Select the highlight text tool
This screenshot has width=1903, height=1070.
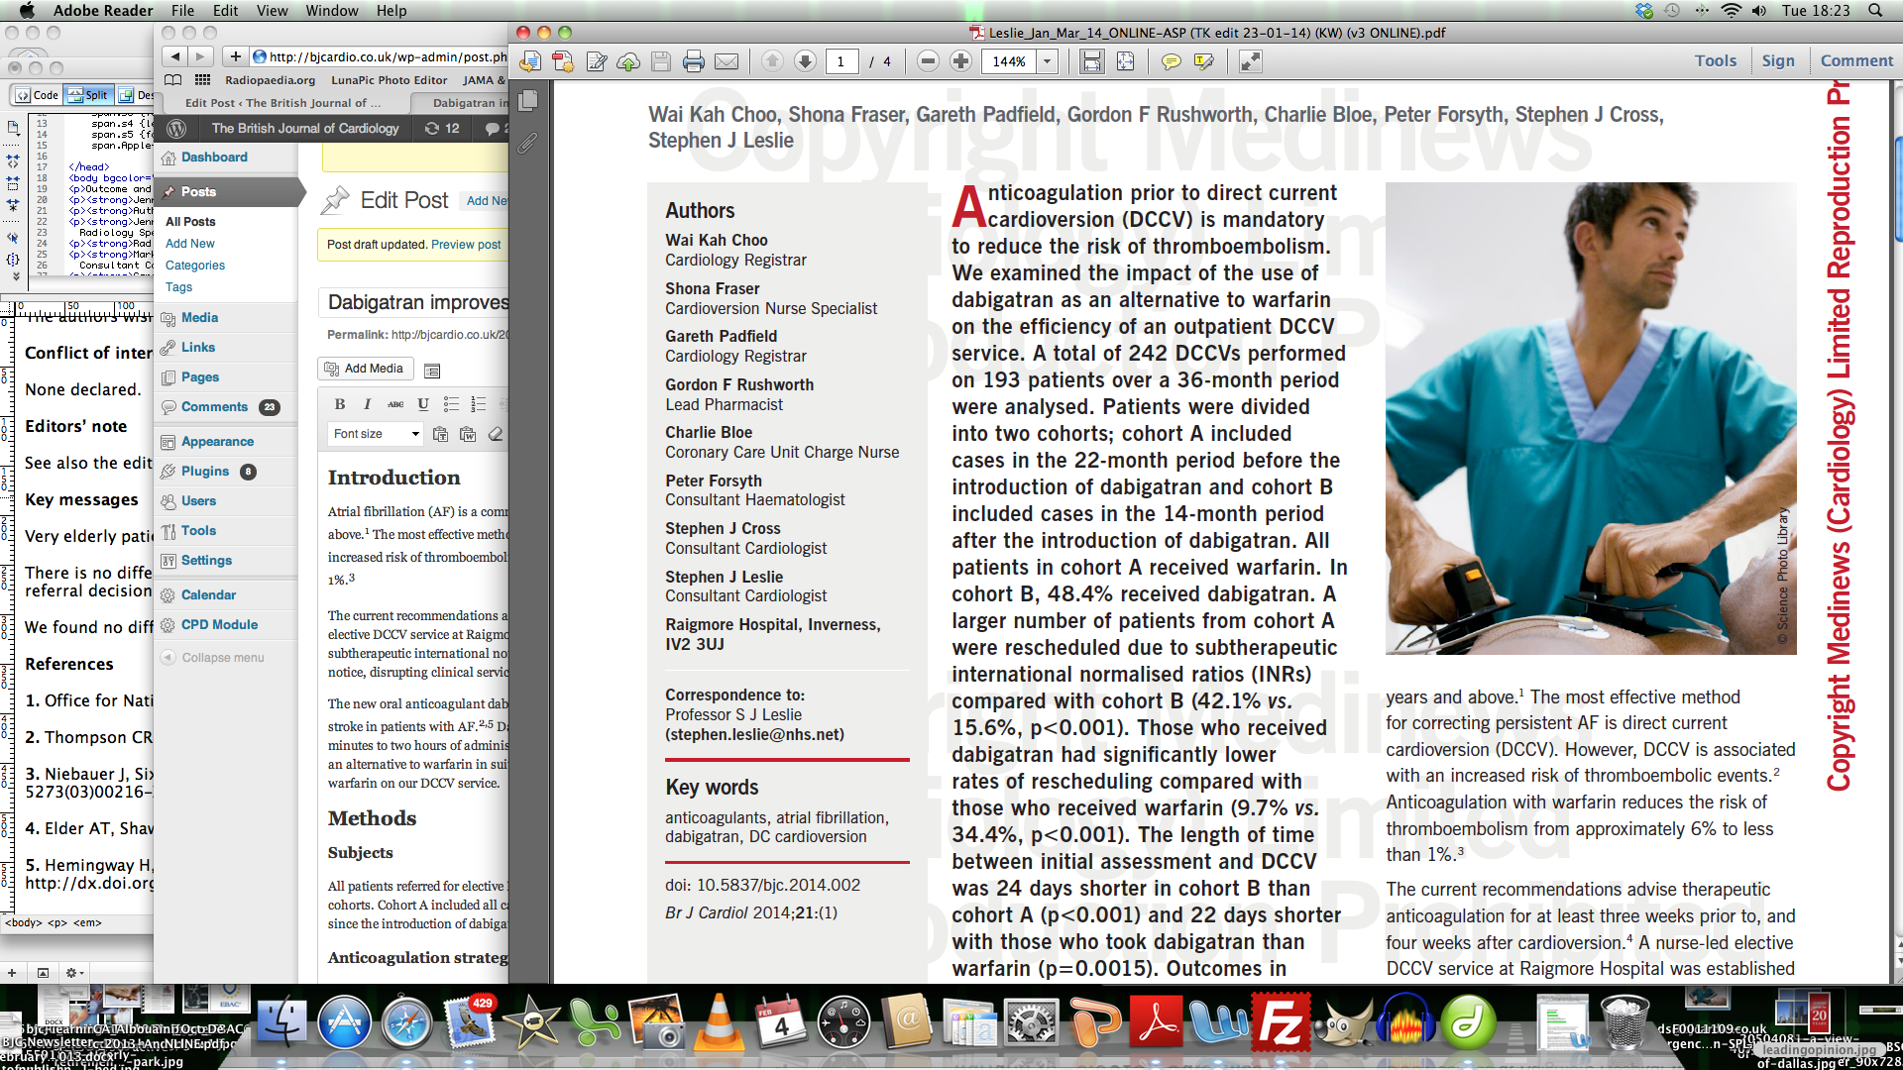click(x=1204, y=61)
